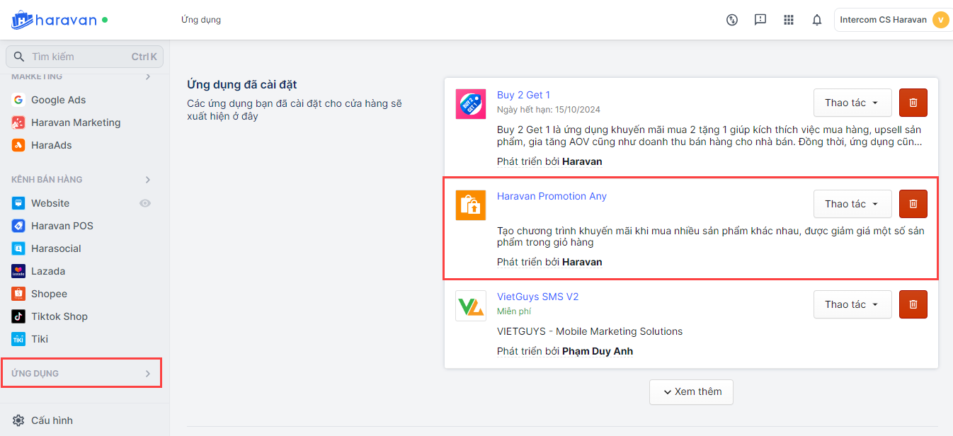Delete the VietGuys SMS V2 app
This screenshot has height=436, width=953.
[913, 304]
